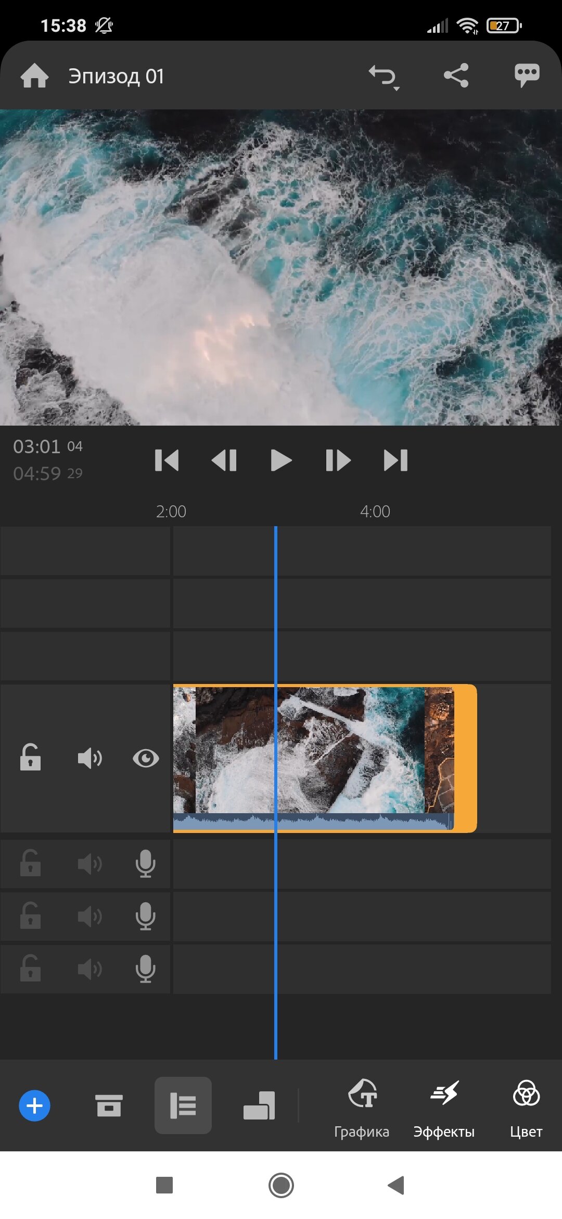This screenshot has height=1219, width=562.
Task: Go to the Home screen icon
Action: (34, 76)
